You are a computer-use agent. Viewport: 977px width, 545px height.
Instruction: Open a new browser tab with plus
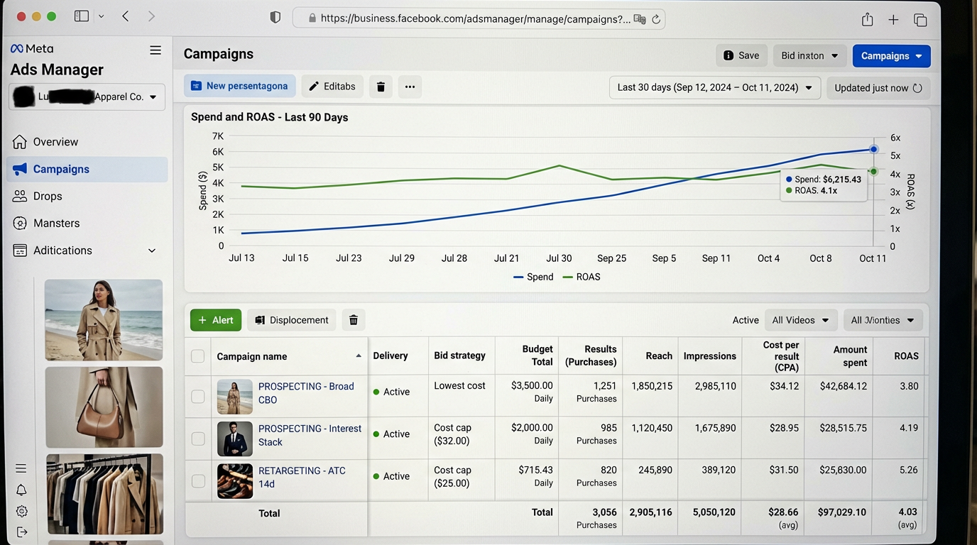[x=893, y=20]
